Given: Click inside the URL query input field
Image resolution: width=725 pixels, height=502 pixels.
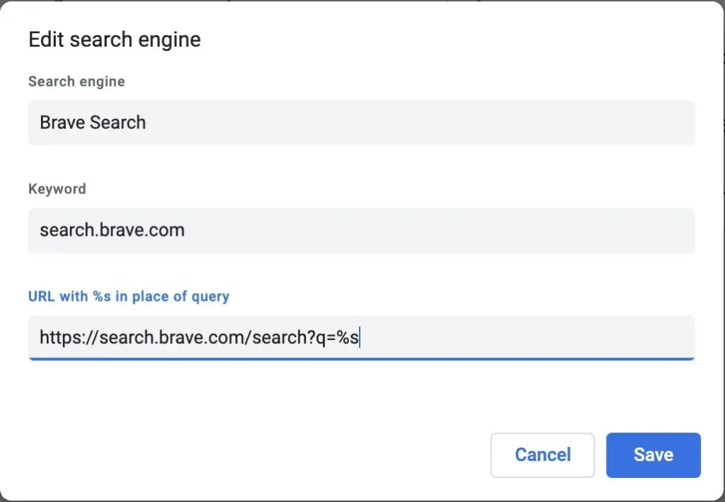Looking at the screenshot, I should pos(362,338).
